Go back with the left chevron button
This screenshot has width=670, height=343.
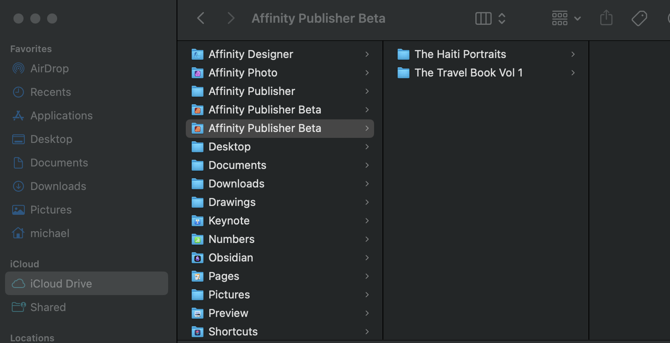pyautogui.click(x=201, y=18)
